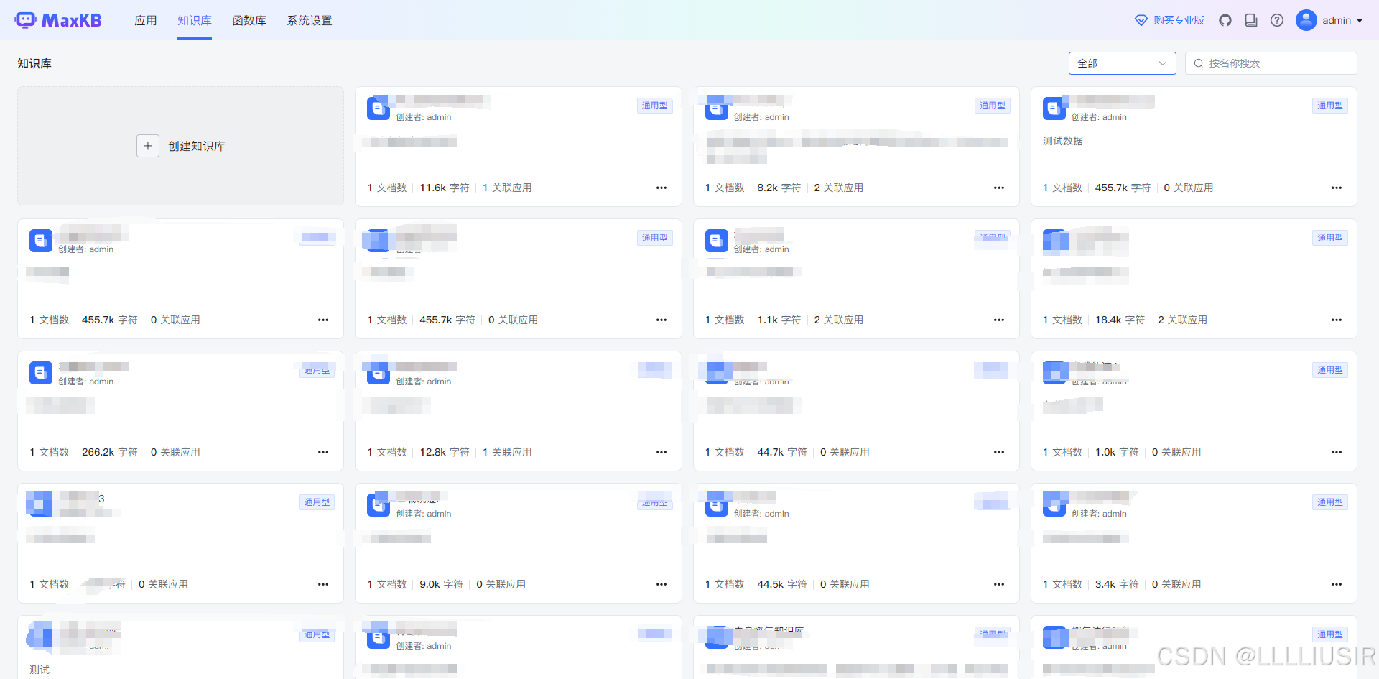
Task: Click the help question mark icon
Action: click(x=1277, y=20)
